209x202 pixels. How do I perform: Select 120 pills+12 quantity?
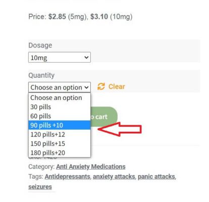60,134
